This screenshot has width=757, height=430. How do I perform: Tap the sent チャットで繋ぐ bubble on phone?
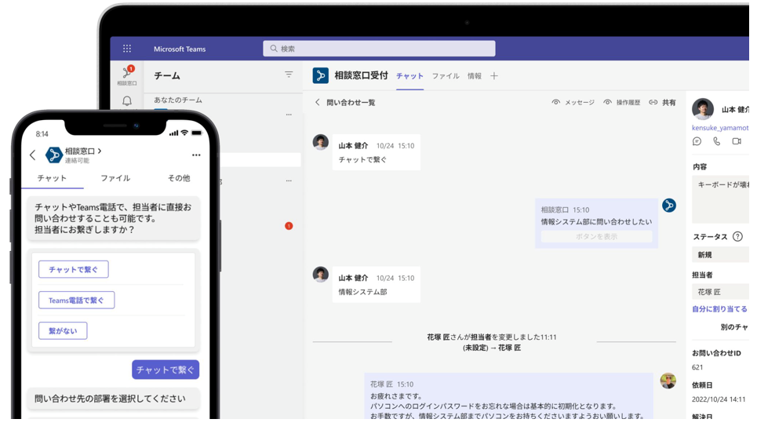[166, 370]
